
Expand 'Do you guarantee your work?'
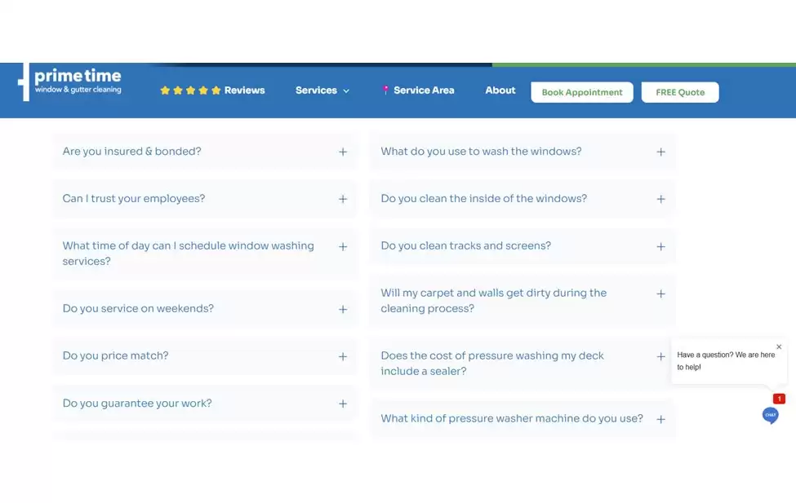point(343,403)
